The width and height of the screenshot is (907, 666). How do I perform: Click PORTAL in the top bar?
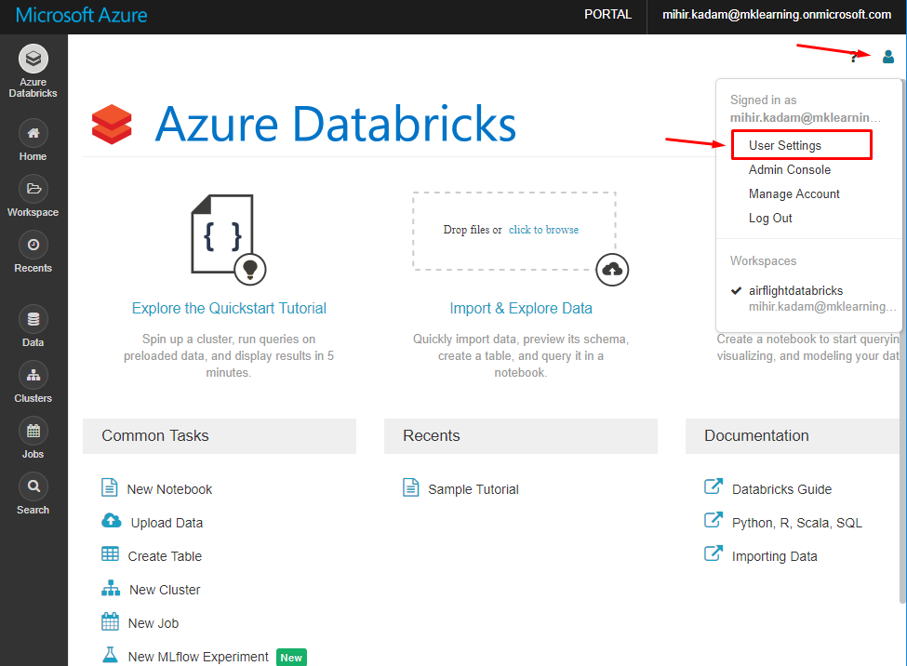pyautogui.click(x=608, y=15)
